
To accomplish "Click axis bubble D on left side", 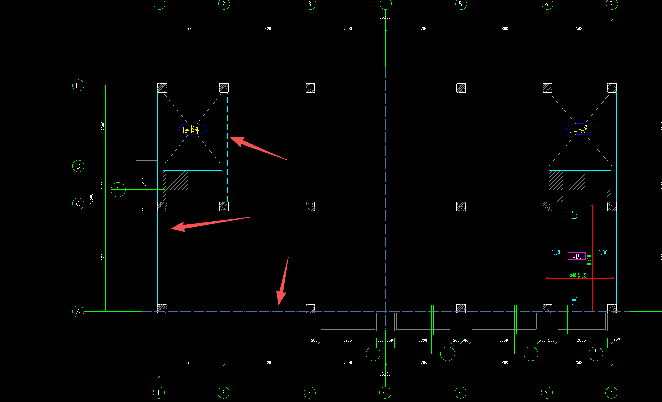I will pyautogui.click(x=78, y=166).
